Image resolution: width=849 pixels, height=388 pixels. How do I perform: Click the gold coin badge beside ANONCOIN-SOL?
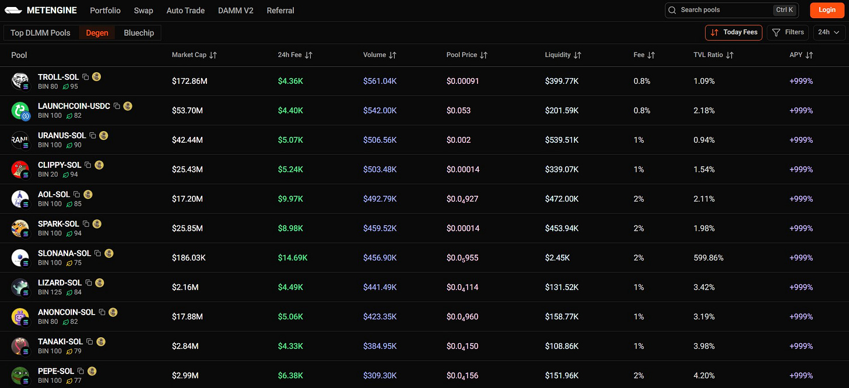113,312
